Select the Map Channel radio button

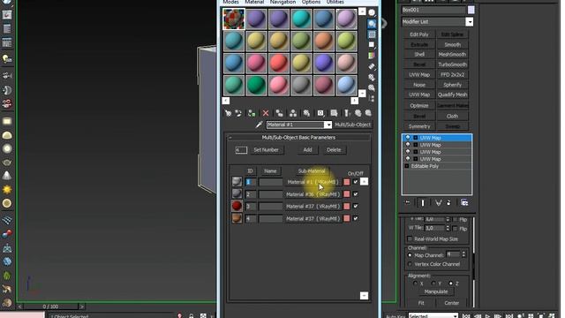410,255
